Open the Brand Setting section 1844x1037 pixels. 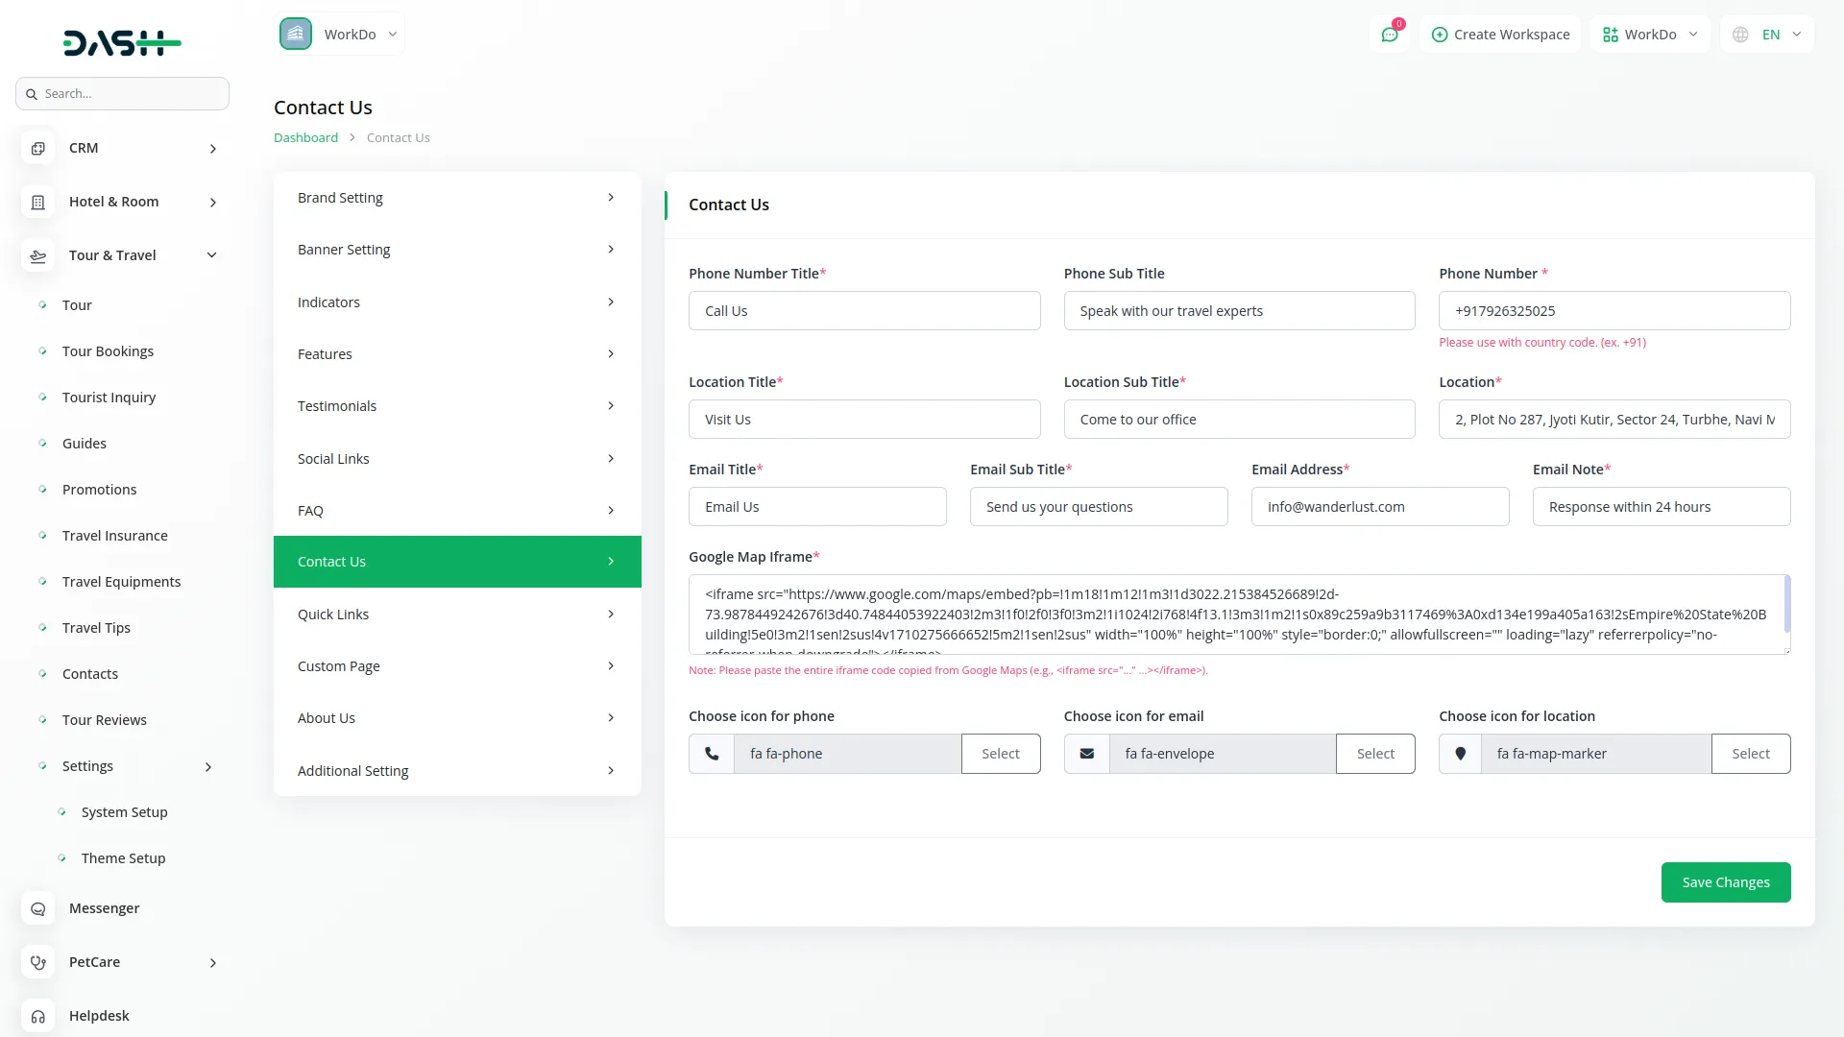457,198
